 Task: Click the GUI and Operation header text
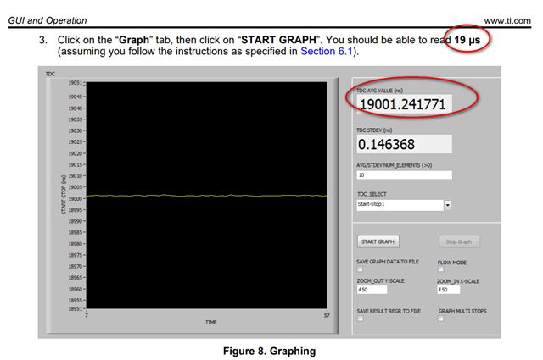(48, 20)
